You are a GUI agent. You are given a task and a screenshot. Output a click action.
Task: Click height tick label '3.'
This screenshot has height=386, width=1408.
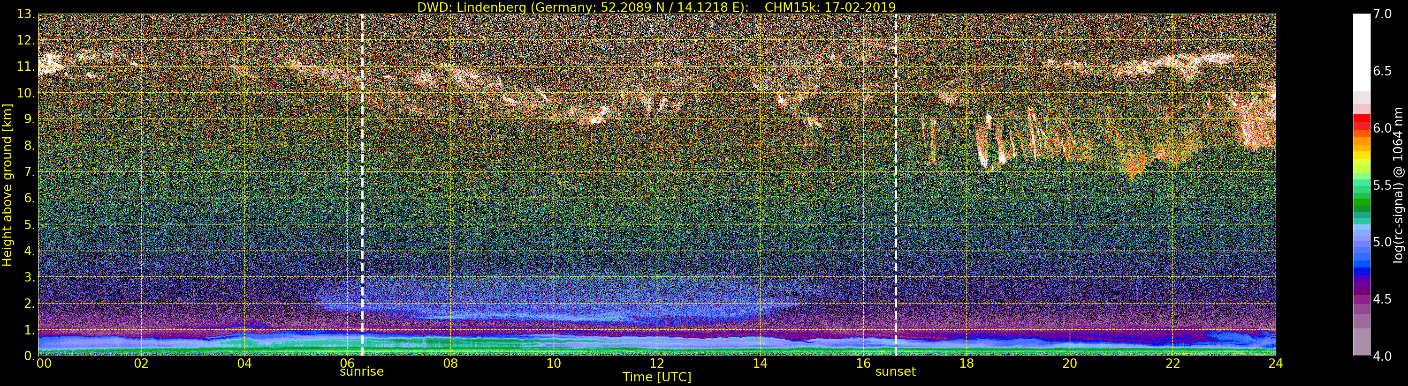point(30,277)
